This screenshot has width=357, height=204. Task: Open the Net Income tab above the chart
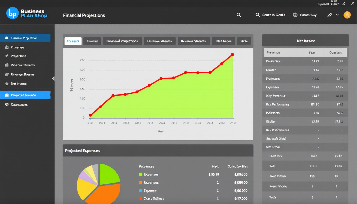(x=224, y=41)
